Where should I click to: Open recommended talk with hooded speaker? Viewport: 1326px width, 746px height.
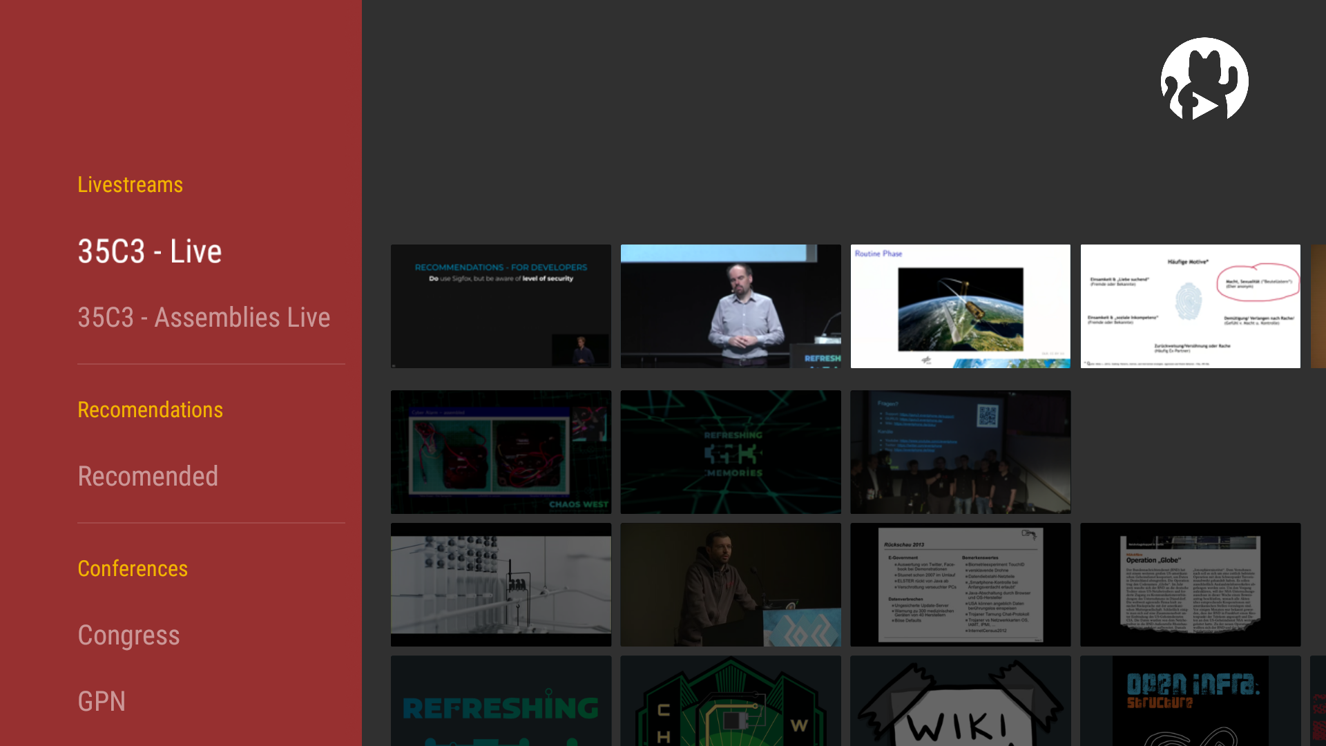click(731, 584)
